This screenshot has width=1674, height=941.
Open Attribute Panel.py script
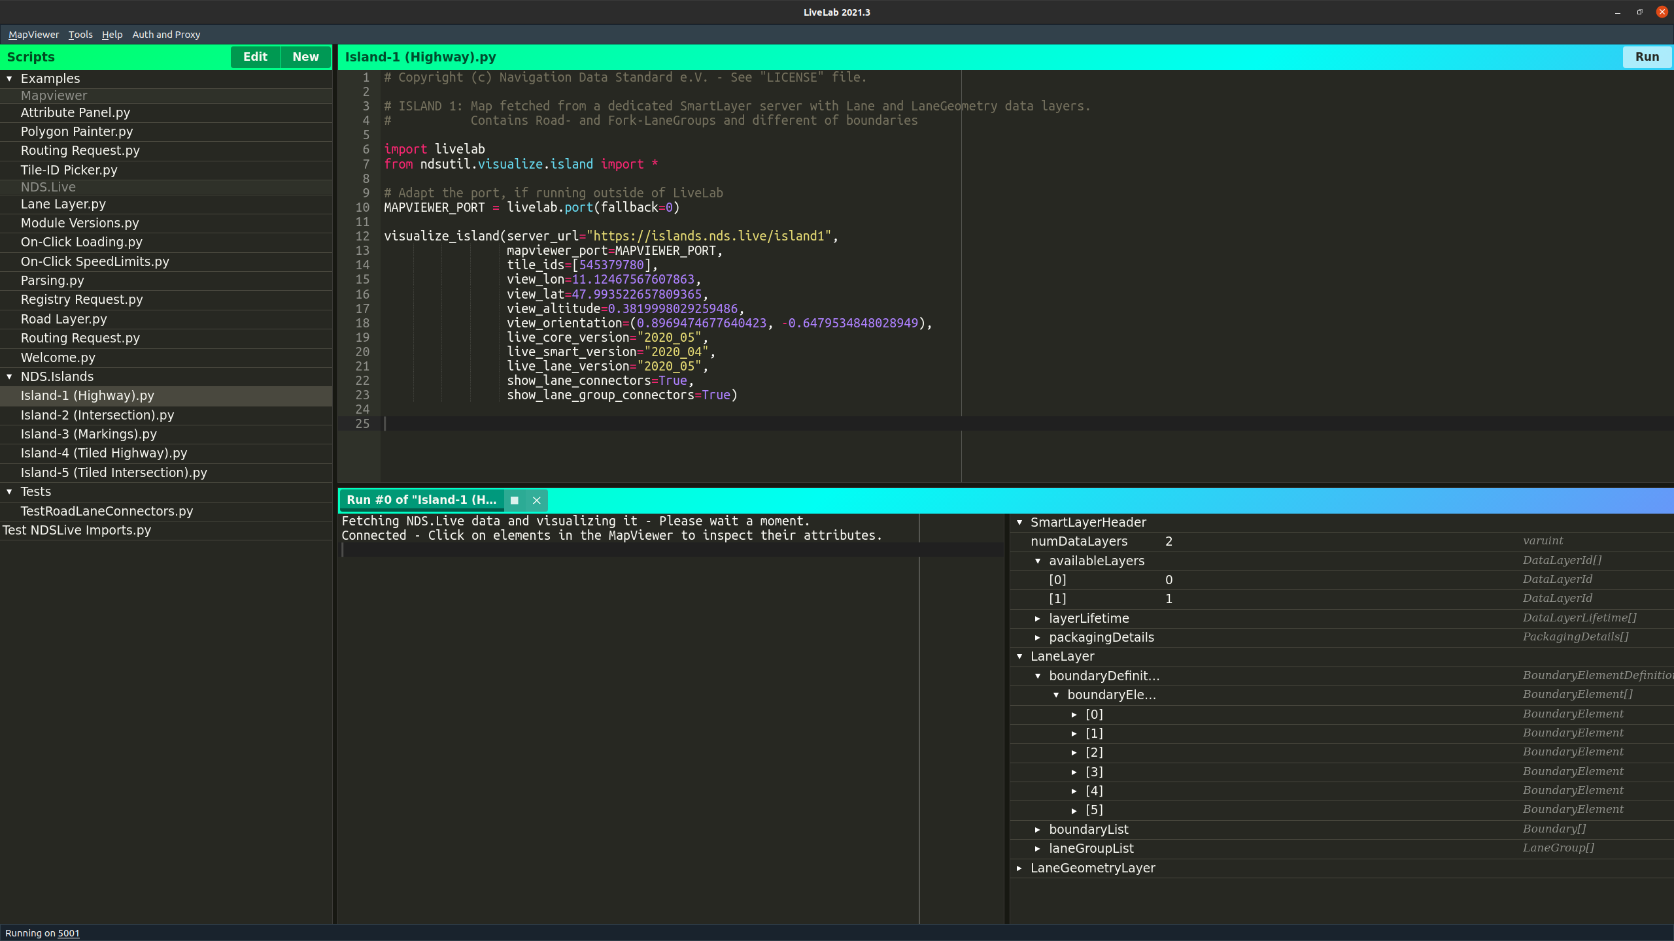pyautogui.click(x=166, y=112)
